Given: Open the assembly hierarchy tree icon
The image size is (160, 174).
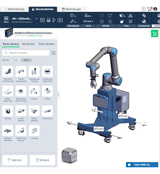Looking at the screenshot, I should click(130, 16).
